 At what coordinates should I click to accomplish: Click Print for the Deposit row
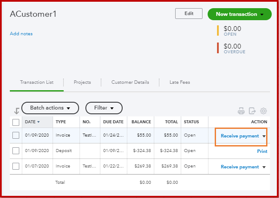[262, 152]
